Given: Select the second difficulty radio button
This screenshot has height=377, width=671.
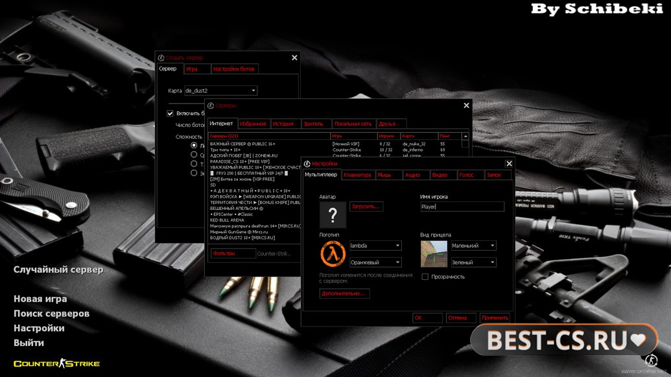Looking at the screenshot, I should pyautogui.click(x=194, y=154).
